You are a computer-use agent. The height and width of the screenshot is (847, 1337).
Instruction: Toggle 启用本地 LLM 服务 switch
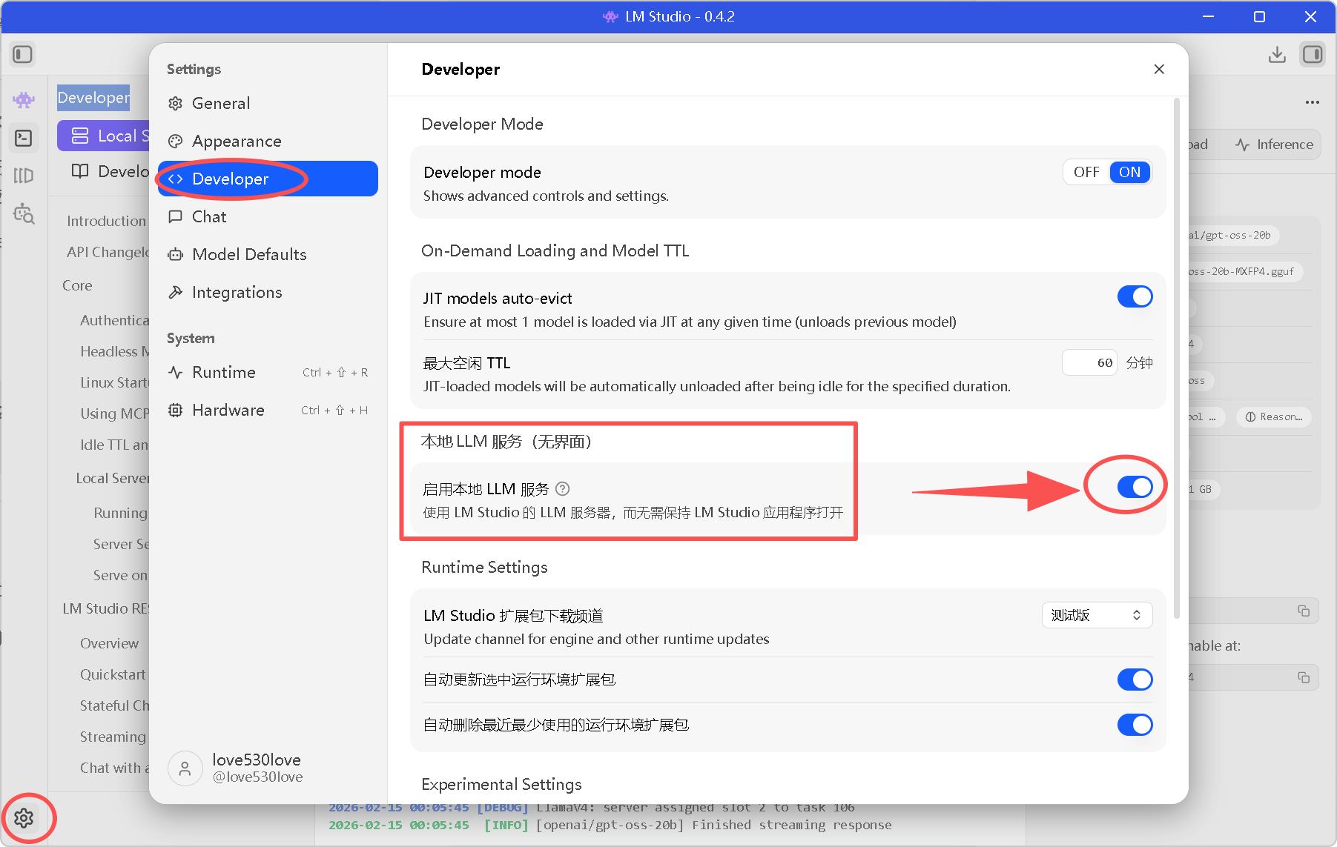(1135, 486)
